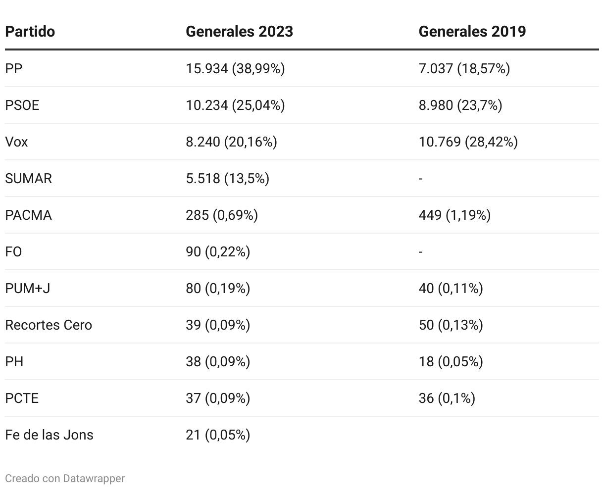Click the Fe de las Jons label

coord(49,435)
